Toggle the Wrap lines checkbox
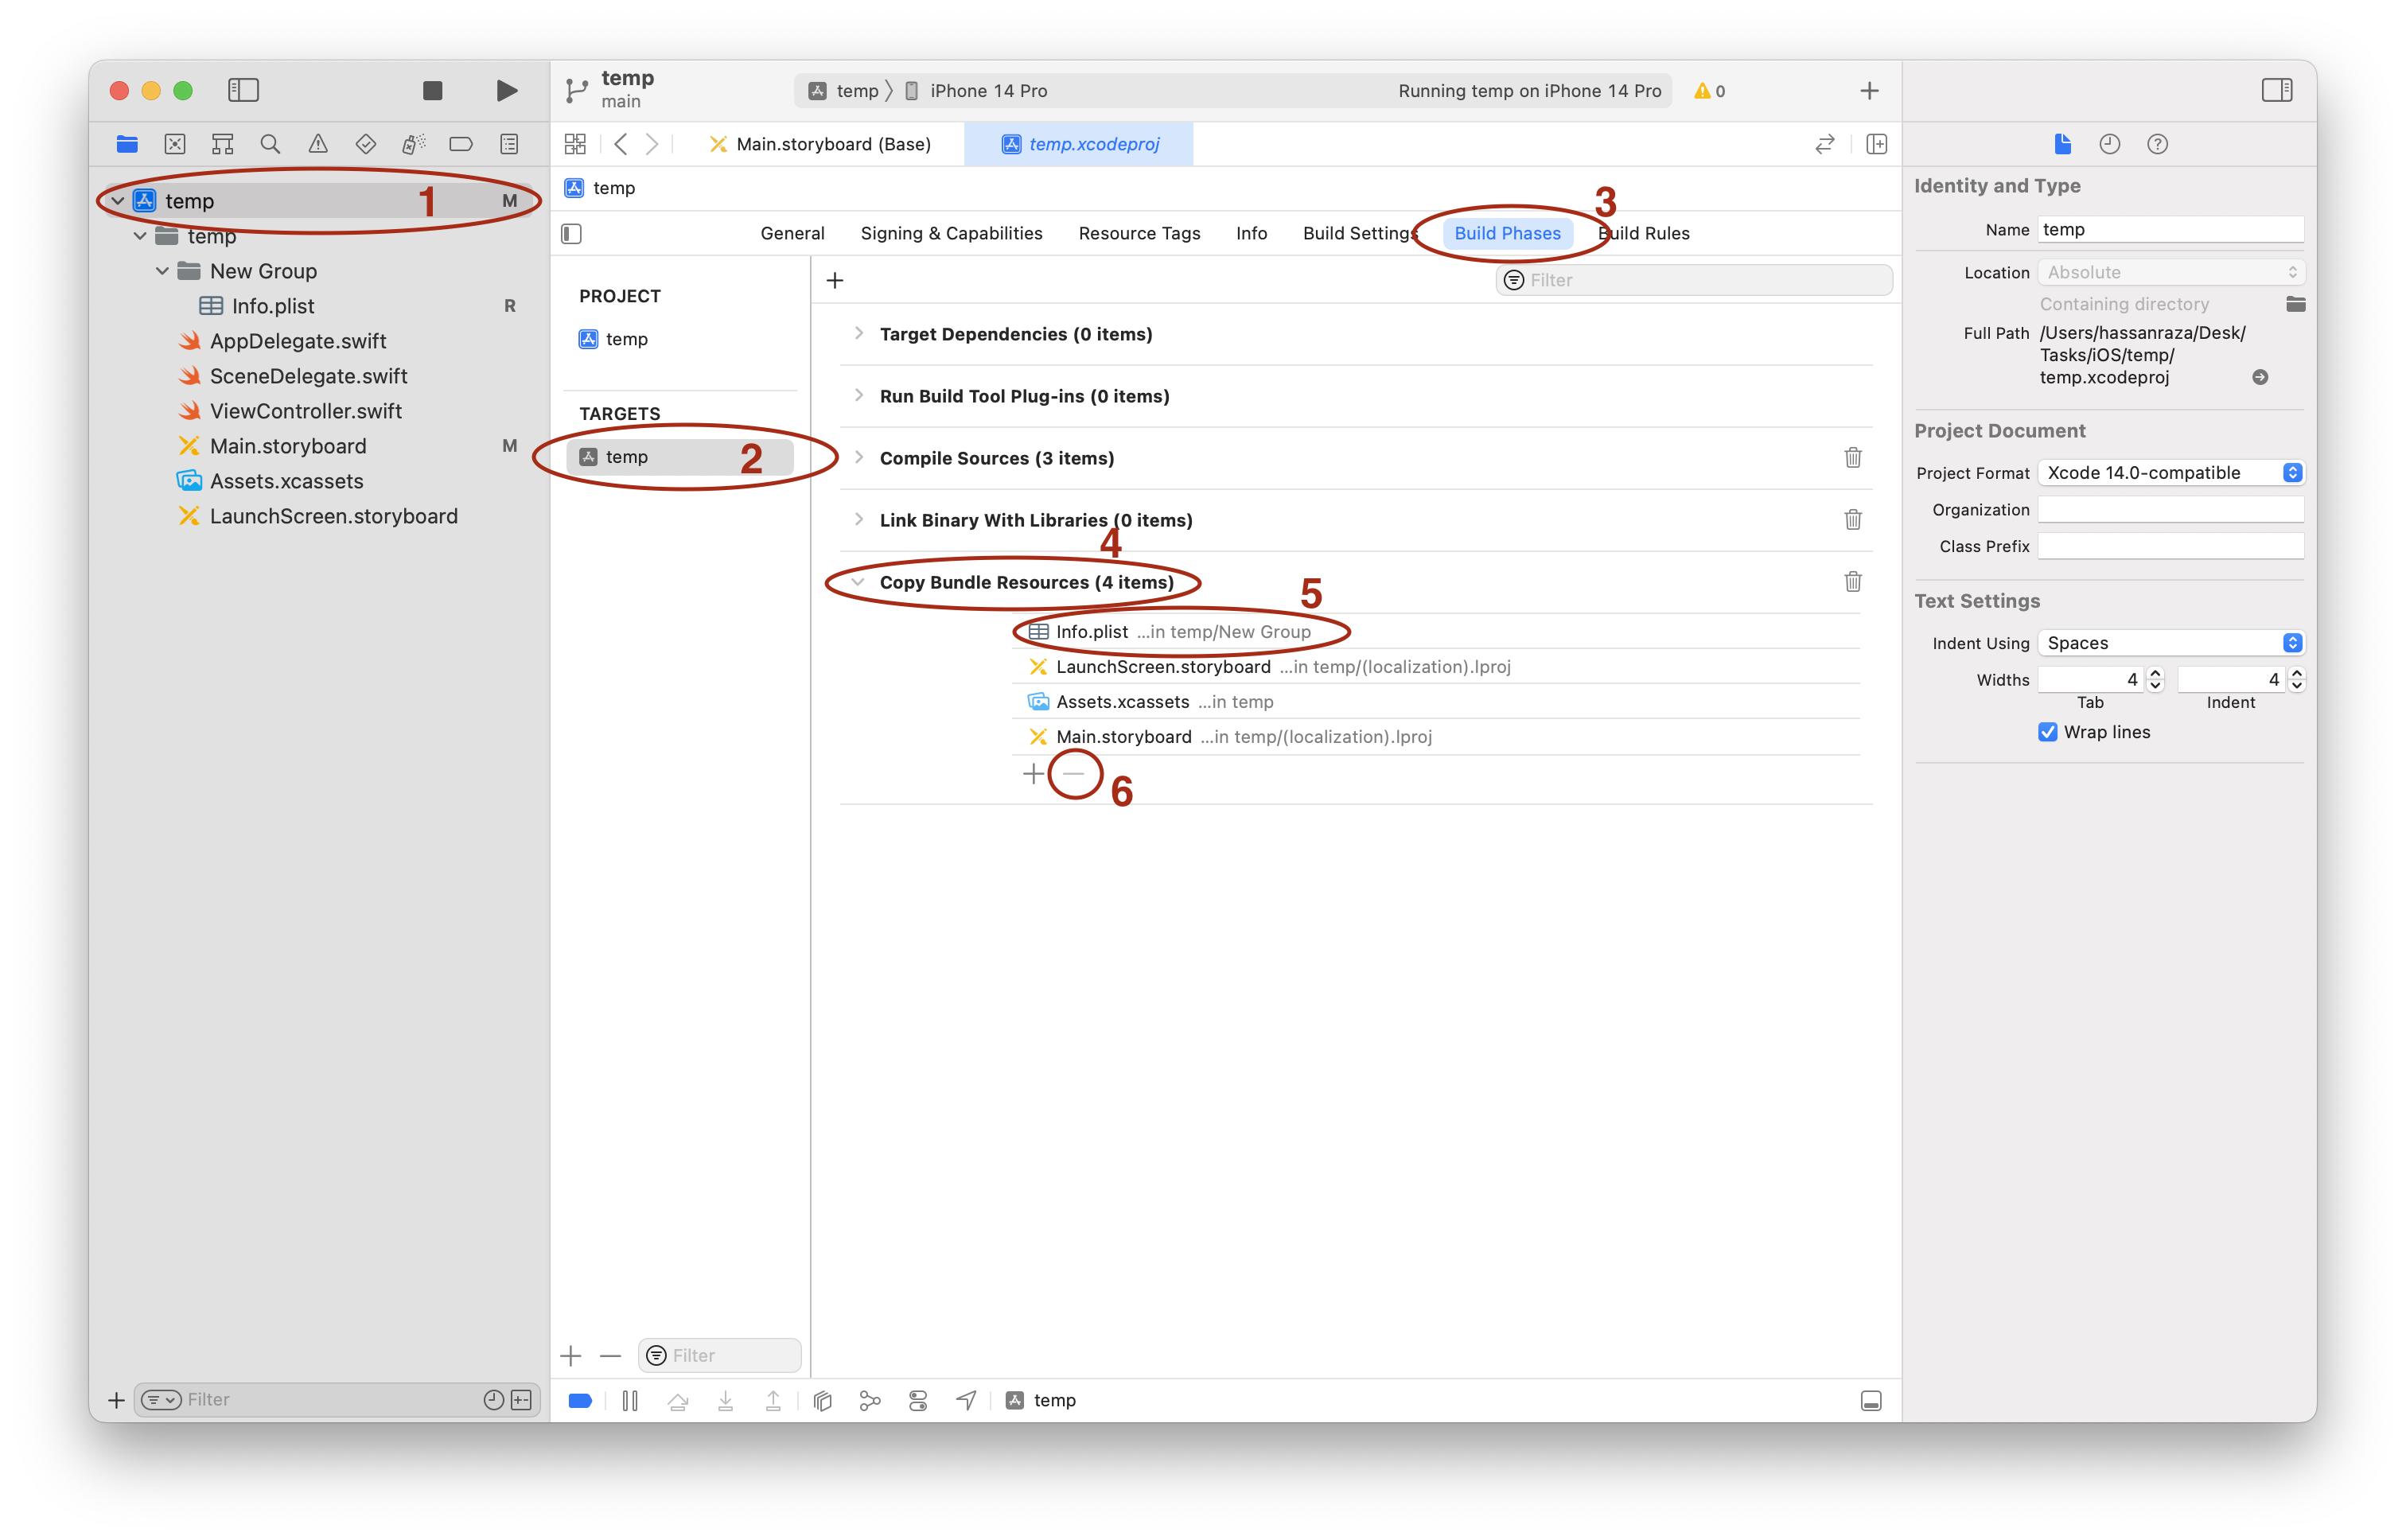Image resolution: width=2406 pixels, height=1540 pixels. [x=2047, y=732]
